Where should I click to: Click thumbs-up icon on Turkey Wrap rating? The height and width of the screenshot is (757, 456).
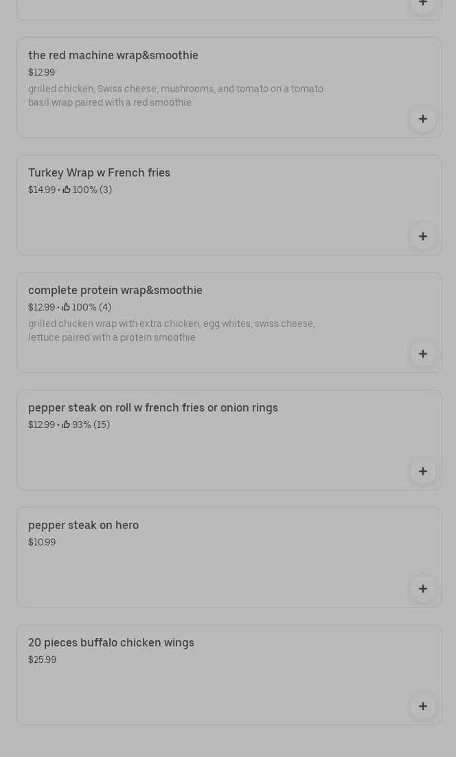(x=67, y=190)
